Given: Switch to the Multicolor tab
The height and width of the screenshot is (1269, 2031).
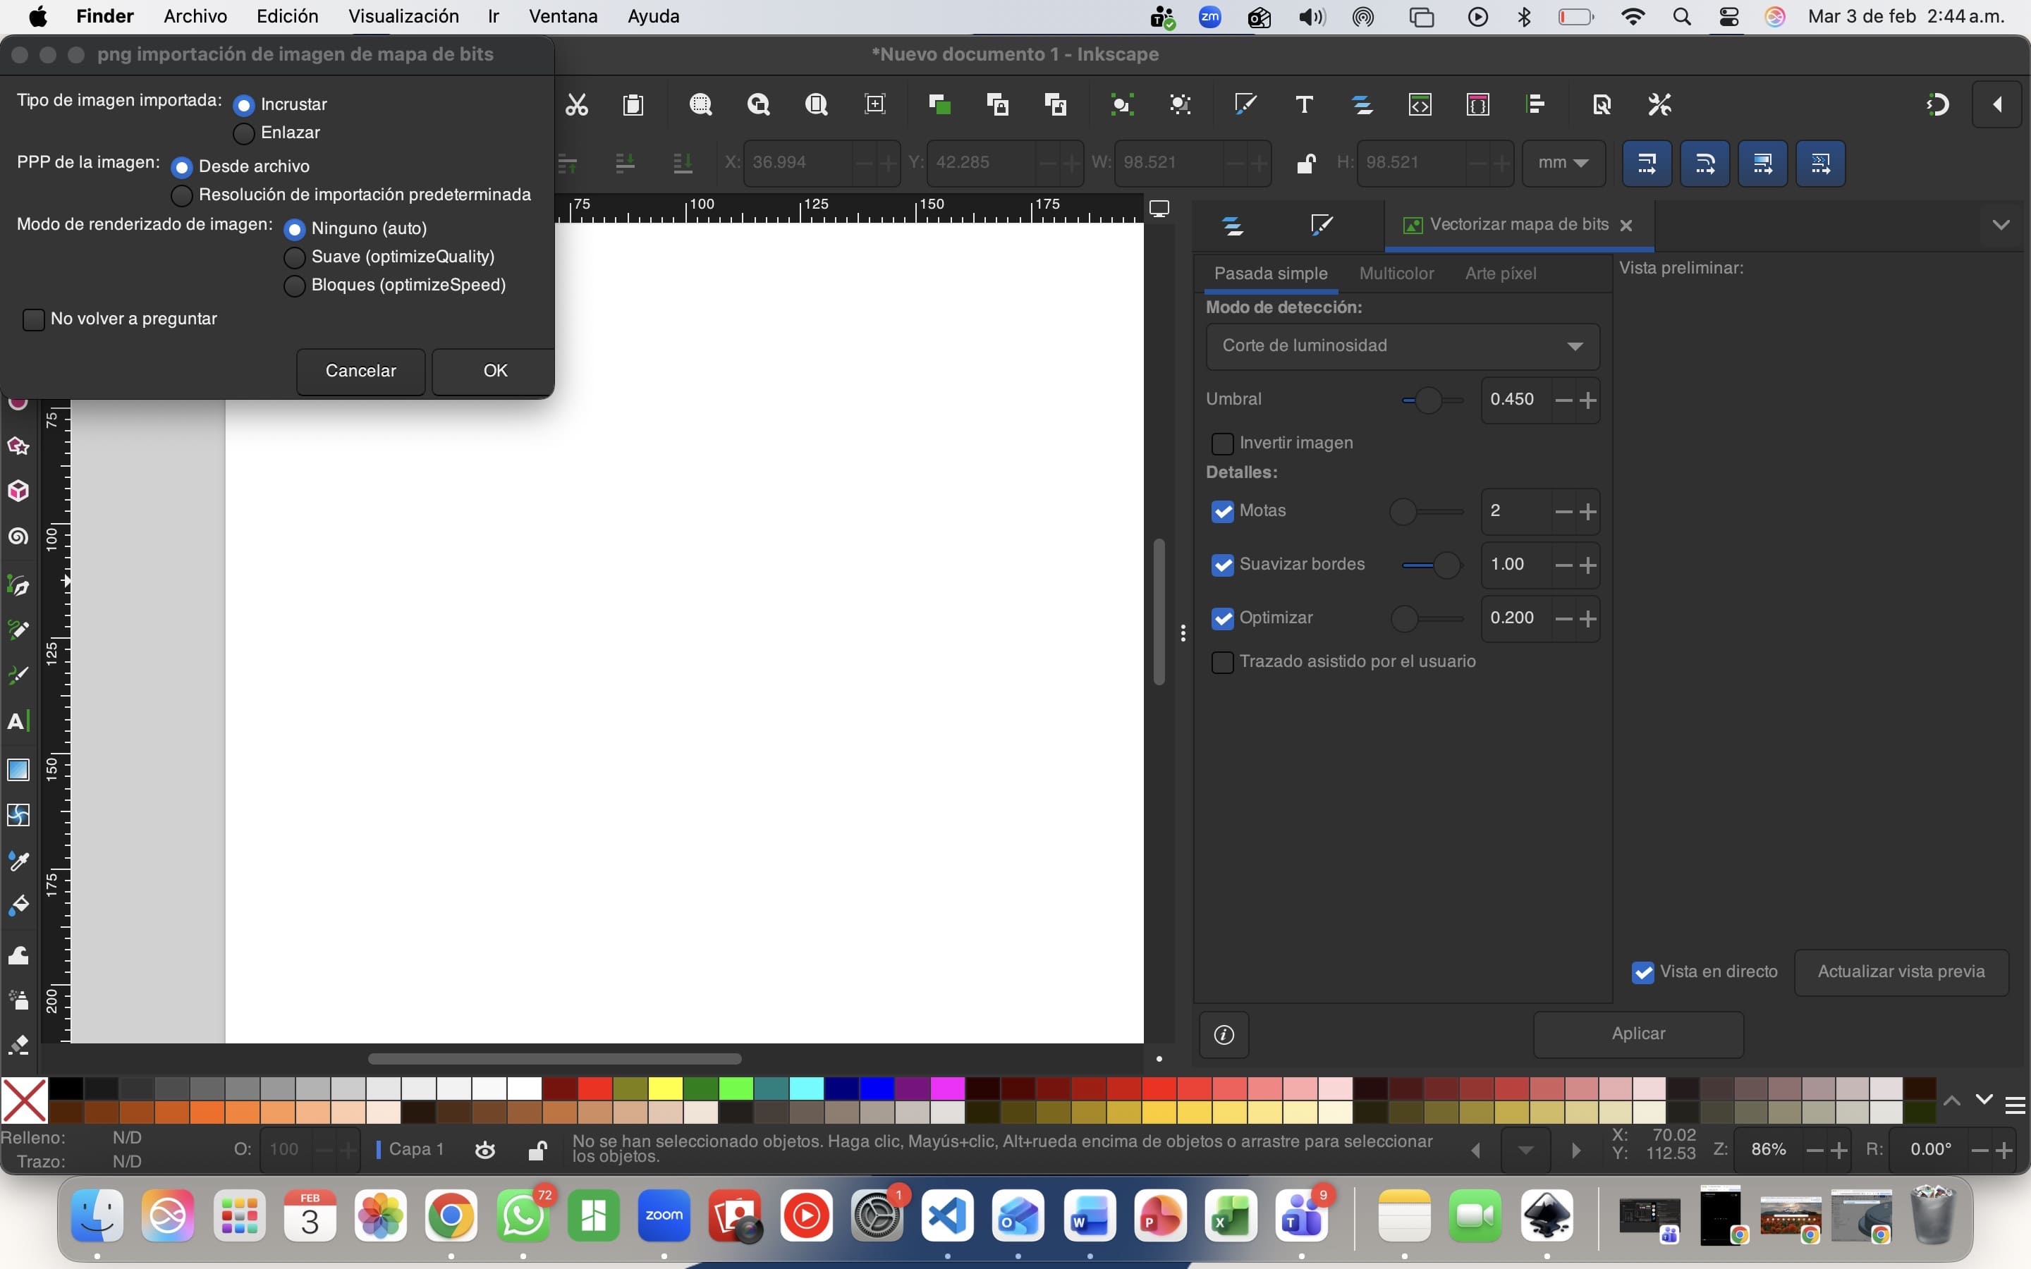Looking at the screenshot, I should click(x=1396, y=274).
